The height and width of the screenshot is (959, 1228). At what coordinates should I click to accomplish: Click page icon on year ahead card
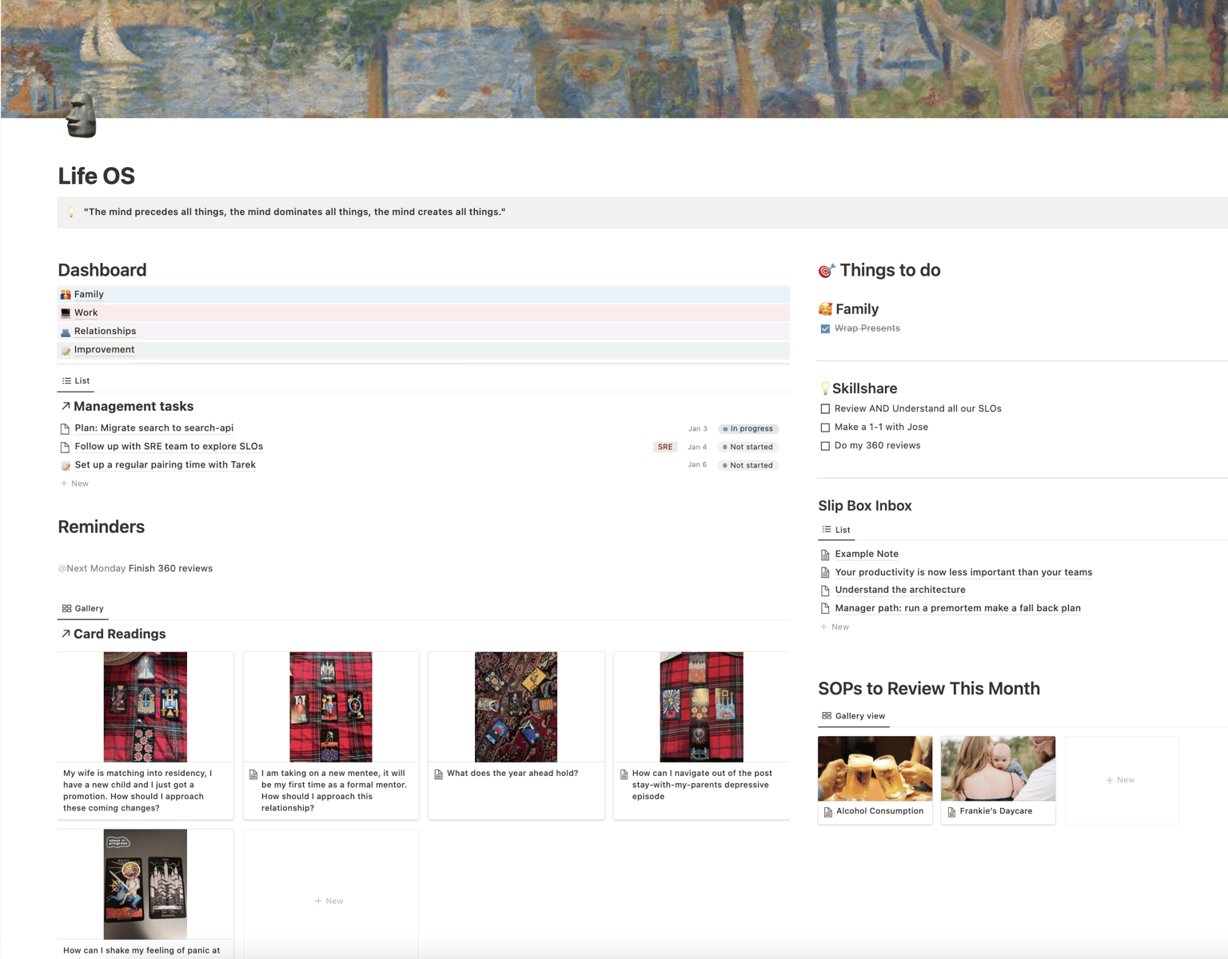[439, 774]
